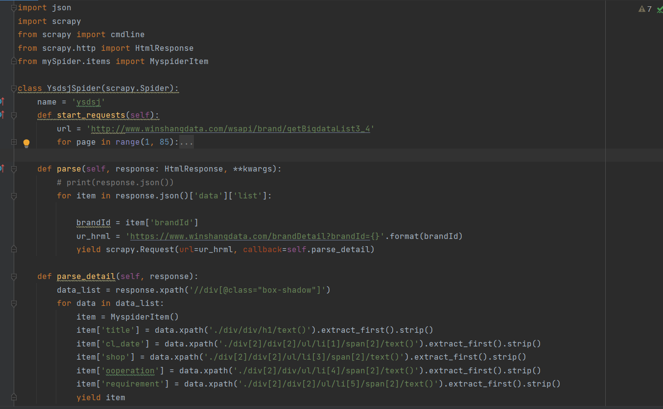Collapse the parse_detail method fold marker
Viewport: 663px width, 409px height.
[x=14, y=277]
